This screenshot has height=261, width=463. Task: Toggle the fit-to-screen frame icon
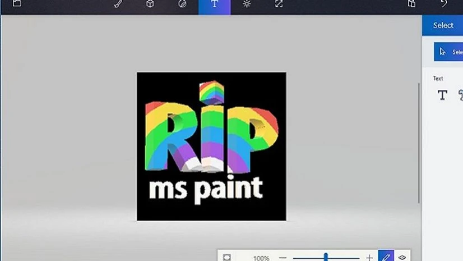pyautogui.click(x=227, y=257)
